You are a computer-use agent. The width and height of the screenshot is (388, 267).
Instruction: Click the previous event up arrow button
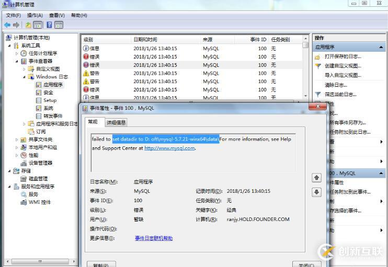pos(316,178)
